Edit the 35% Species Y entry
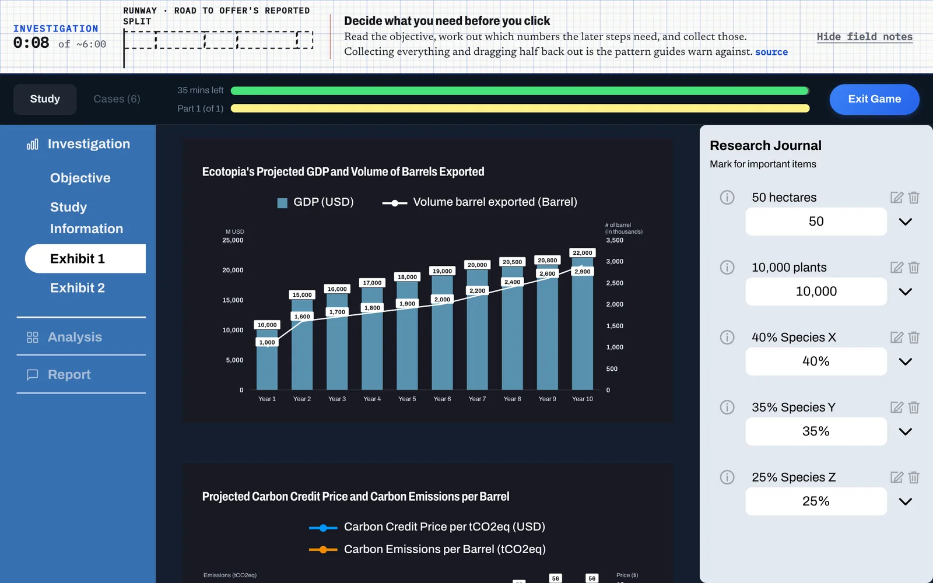The width and height of the screenshot is (933, 583). [x=897, y=407]
